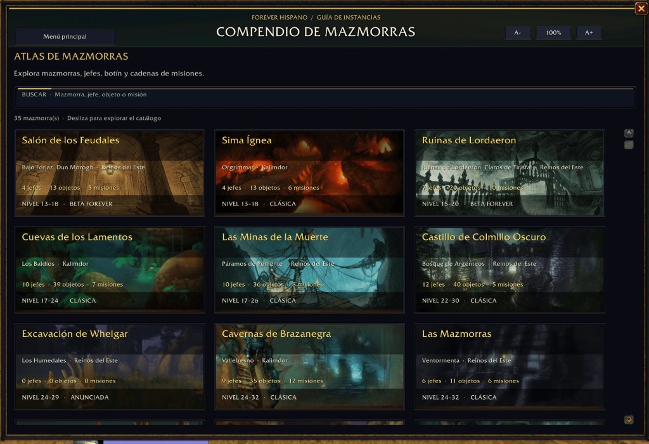Grab the catalog scrollbar thumb
This screenshot has height=444, width=649.
pos(629,145)
